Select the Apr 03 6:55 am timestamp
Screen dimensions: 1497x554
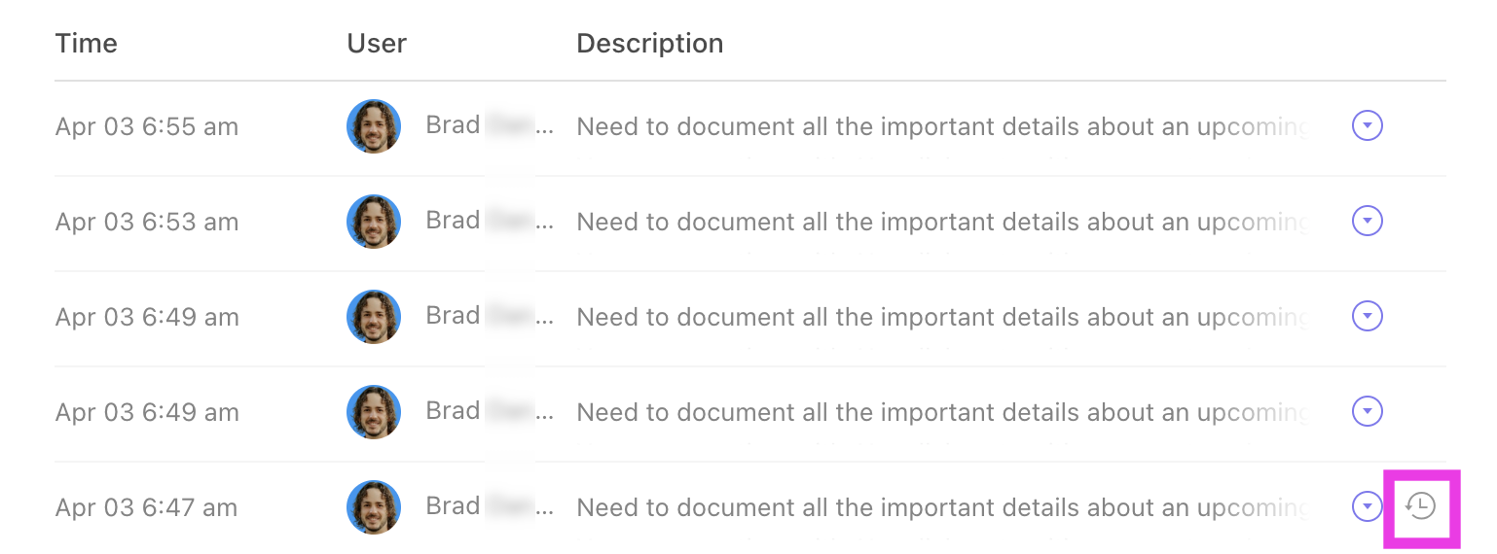147,127
